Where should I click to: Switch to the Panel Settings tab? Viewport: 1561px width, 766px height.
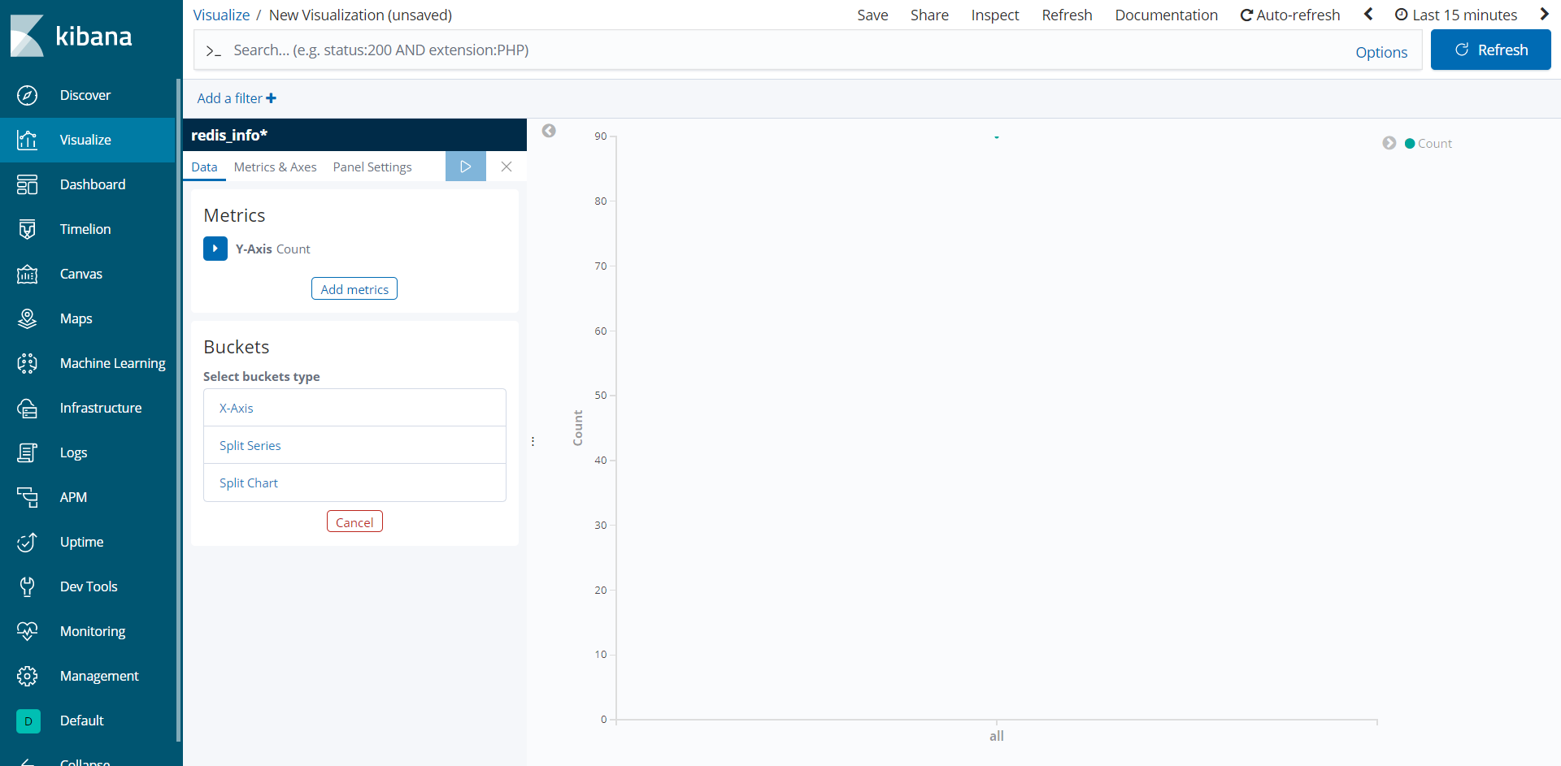372,167
